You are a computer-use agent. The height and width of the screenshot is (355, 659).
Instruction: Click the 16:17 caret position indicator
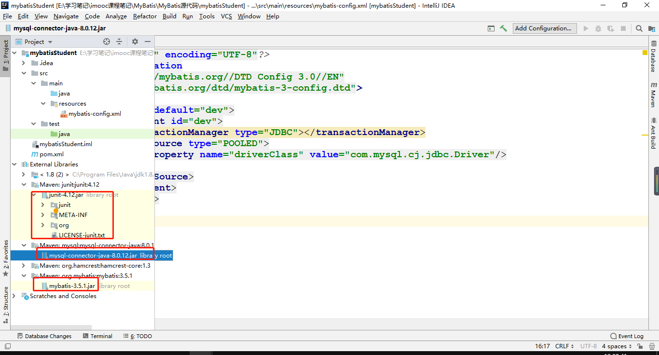542,346
